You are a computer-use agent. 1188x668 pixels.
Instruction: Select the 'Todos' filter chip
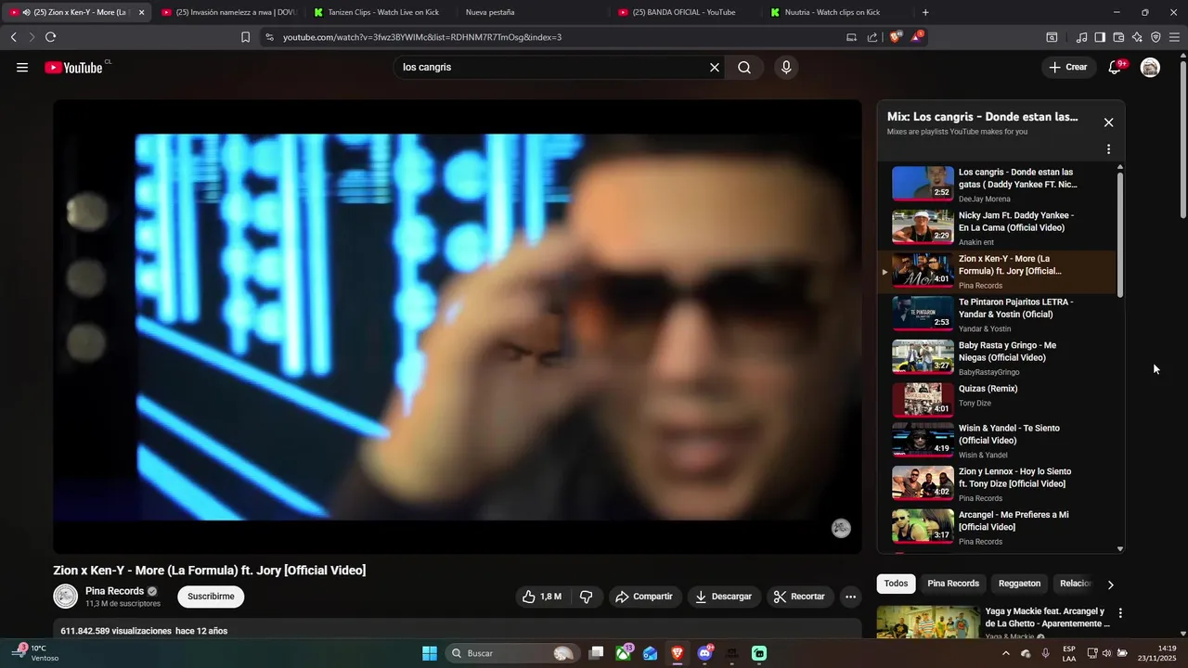click(896, 584)
